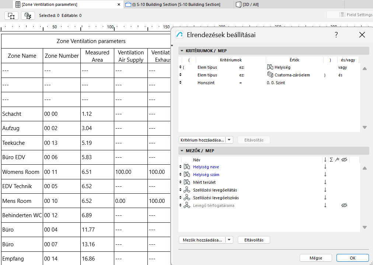Switch to the 3D / All tab

point(251,4)
